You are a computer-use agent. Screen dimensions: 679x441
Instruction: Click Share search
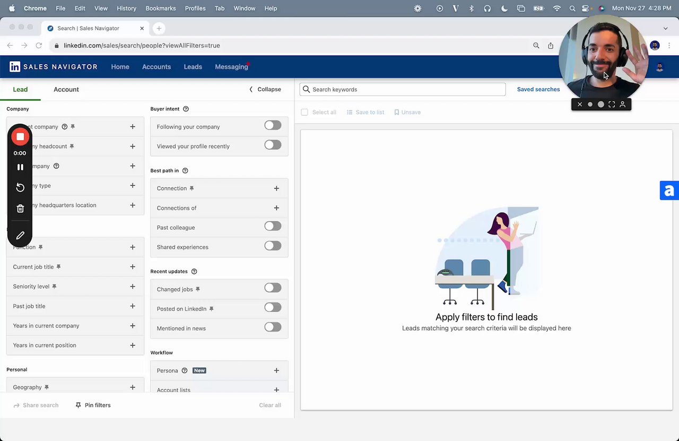(x=36, y=405)
